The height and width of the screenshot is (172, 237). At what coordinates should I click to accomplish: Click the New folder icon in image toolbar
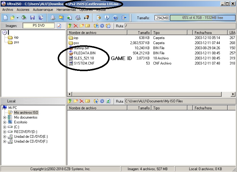[x=81, y=26]
